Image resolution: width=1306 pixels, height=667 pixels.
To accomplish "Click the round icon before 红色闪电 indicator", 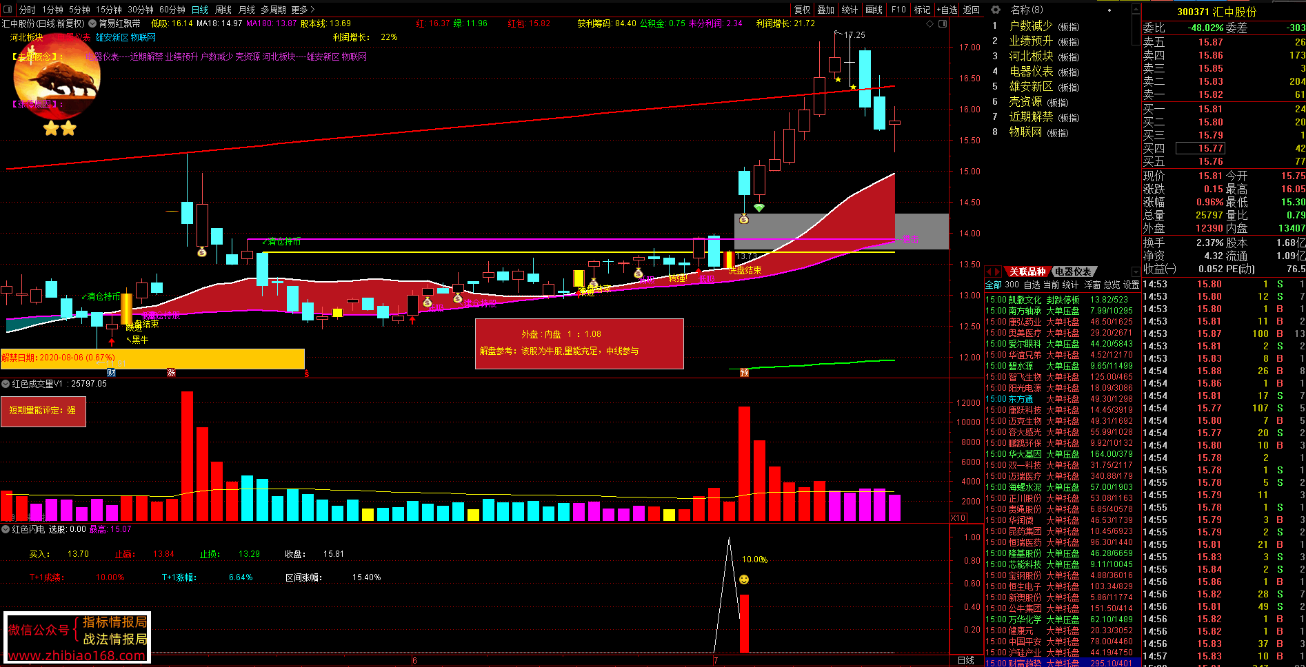I will click(x=6, y=529).
